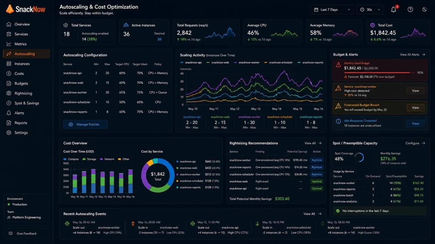The image size is (435, 244).
Task: Click Rightsize for snacknow-worker
Action: click(x=317, y=160)
